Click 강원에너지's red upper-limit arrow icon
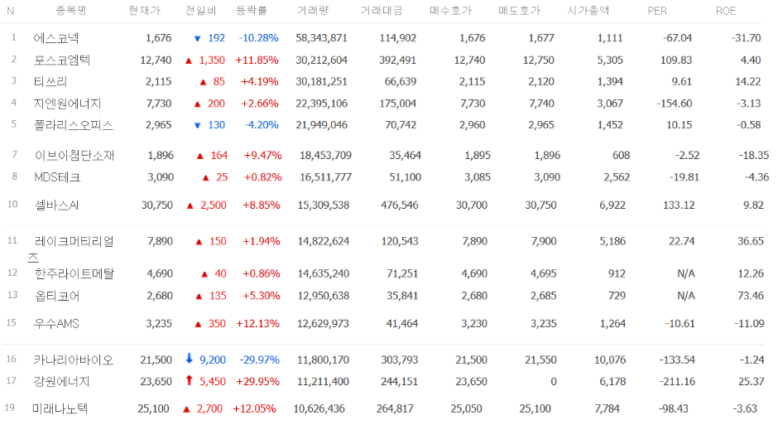778x425 pixels. [x=189, y=380]
